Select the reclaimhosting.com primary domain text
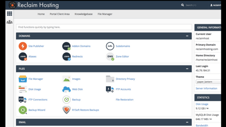The height and width of the screenshot is (127, 226). point(207,49)
